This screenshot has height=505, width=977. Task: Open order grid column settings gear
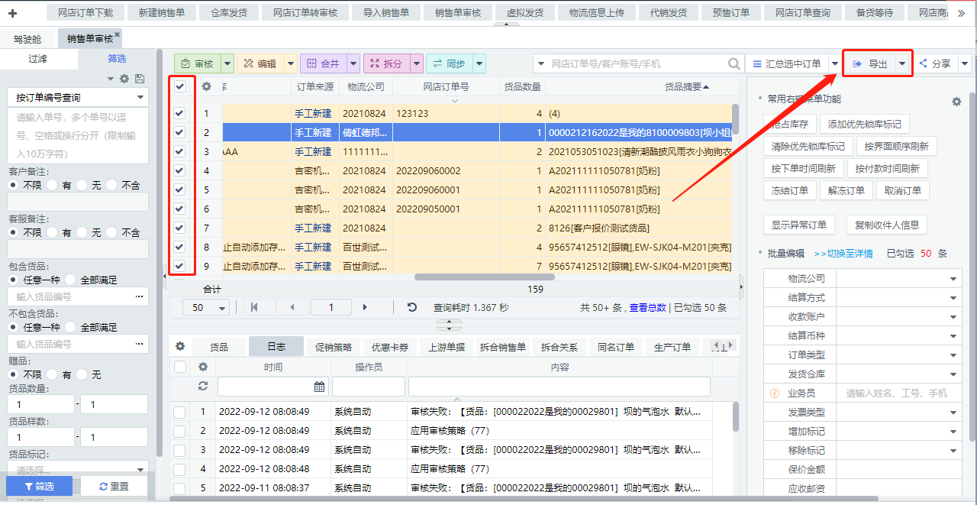click(x=206, y=86)
